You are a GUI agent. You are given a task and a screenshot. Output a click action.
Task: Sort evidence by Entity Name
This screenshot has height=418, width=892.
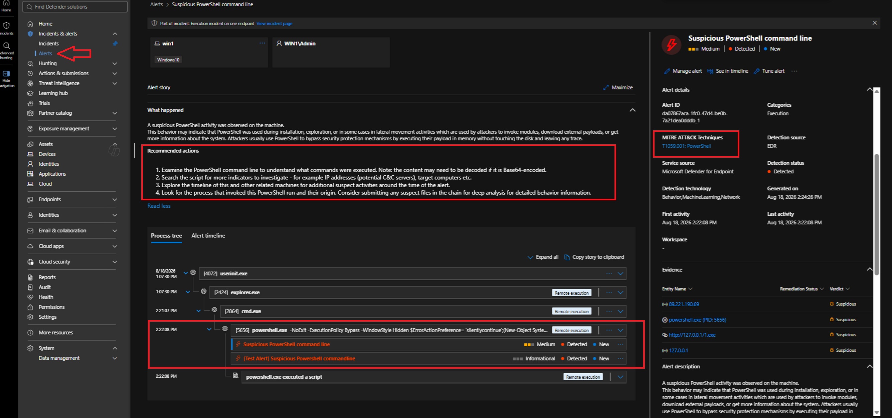[x=677, y=289]
